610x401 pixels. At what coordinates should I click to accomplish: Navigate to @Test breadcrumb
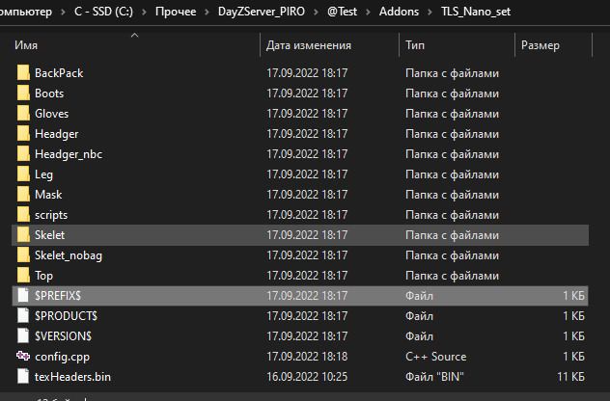342,12
